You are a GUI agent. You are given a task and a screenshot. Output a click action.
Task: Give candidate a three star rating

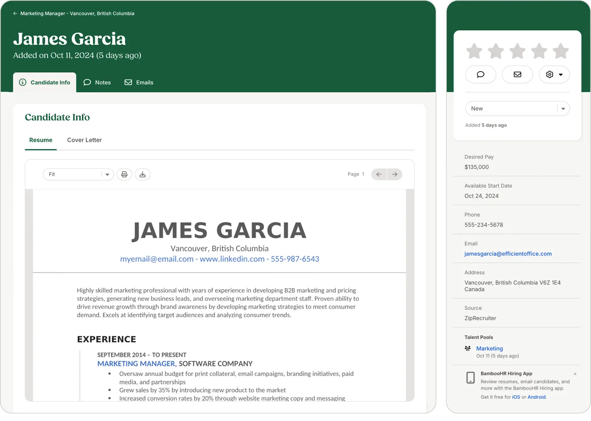click(517, 51)
